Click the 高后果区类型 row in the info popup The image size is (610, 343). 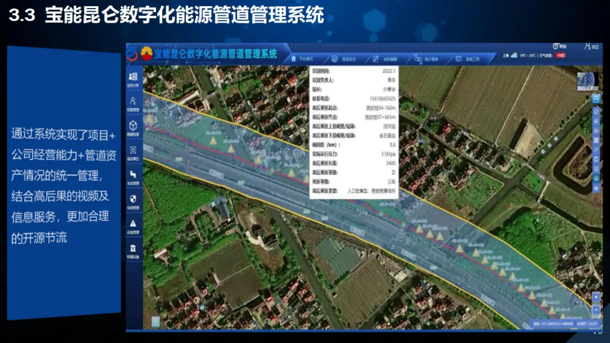(x=354, y=191)
